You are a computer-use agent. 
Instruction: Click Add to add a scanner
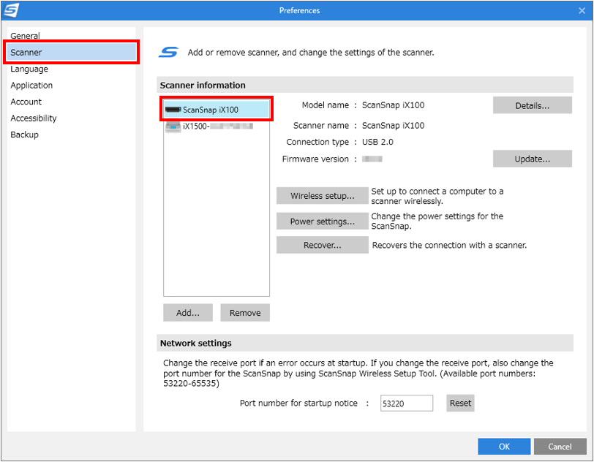[x=188, y=312]
